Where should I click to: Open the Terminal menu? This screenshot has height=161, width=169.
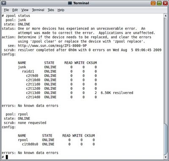click(x=38, y=10)
